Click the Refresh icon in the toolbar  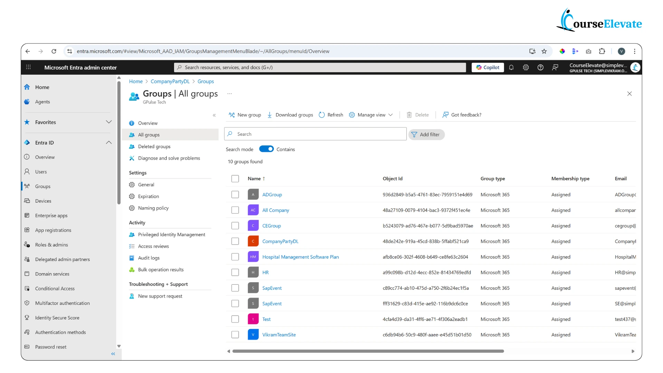pyautogui.click(x=322, y=115)
